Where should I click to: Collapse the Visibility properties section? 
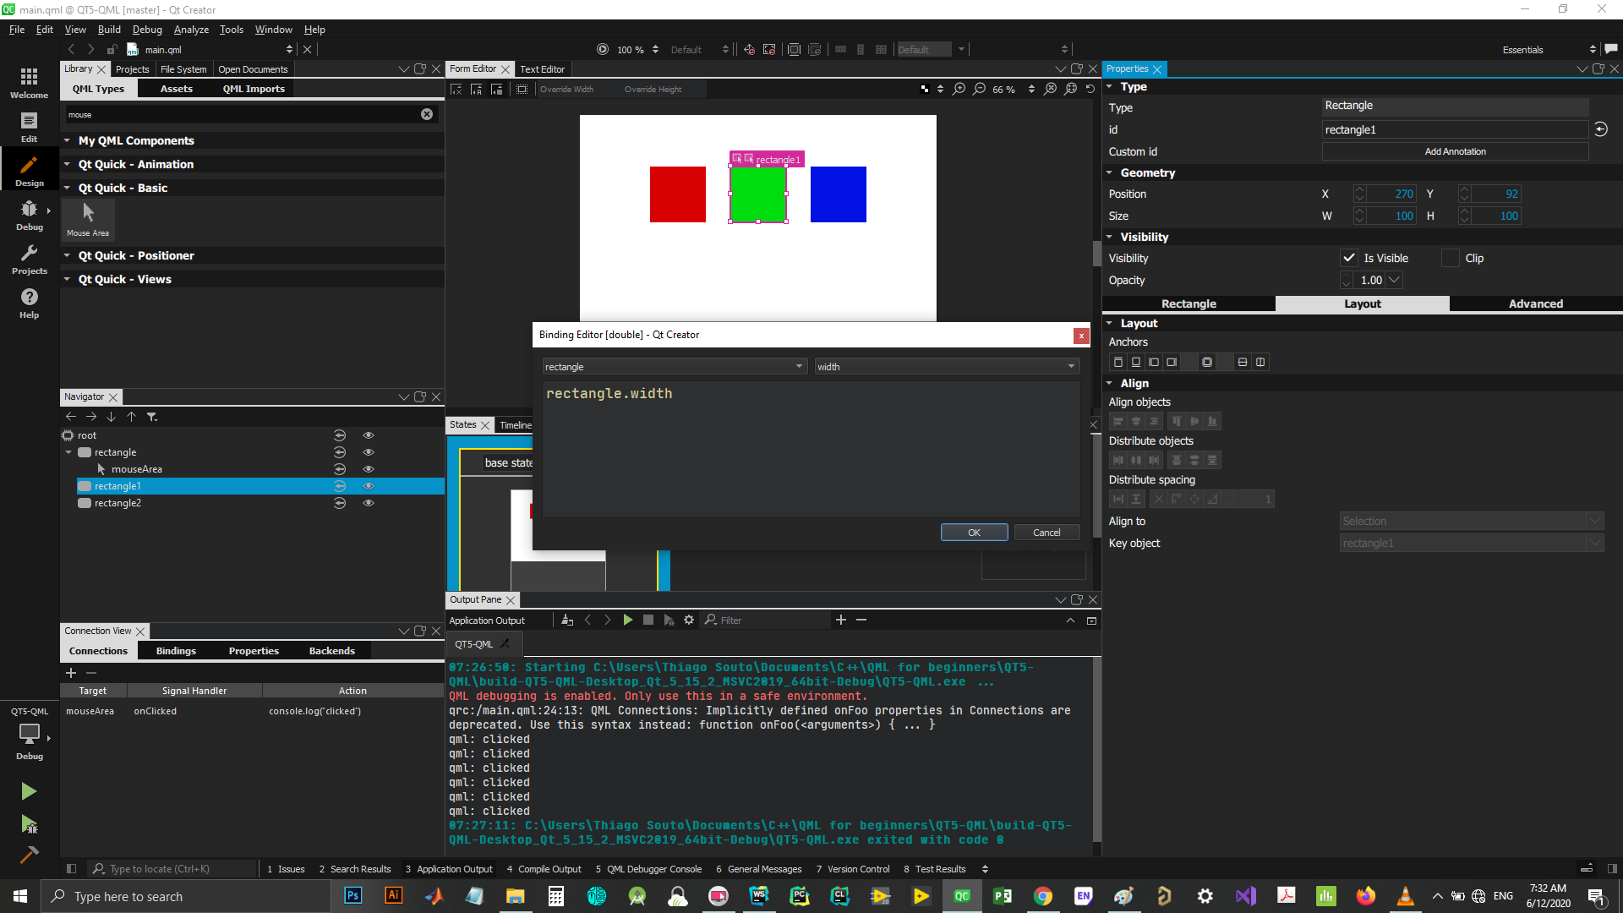pos(1110,237)
